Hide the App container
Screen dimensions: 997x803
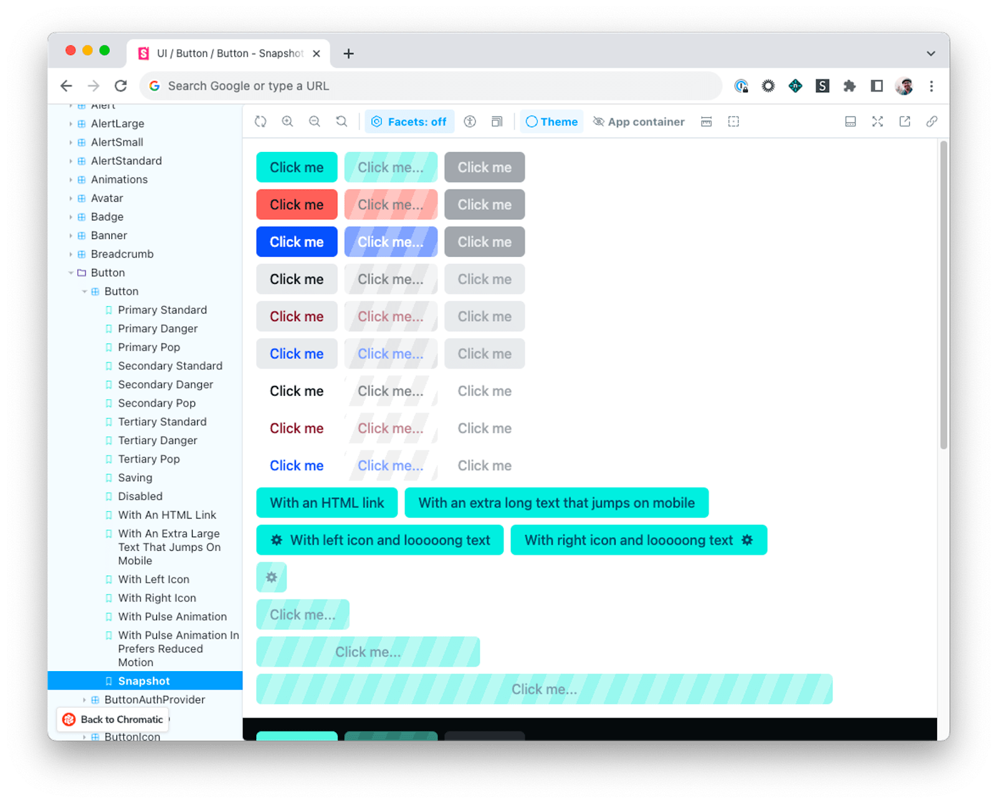(x=638, y=121)
